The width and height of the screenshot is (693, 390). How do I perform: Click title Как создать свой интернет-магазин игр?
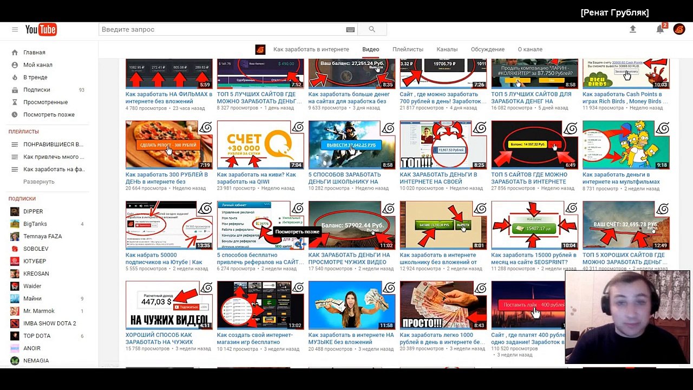pyautogui.click(x=255, y=339)
